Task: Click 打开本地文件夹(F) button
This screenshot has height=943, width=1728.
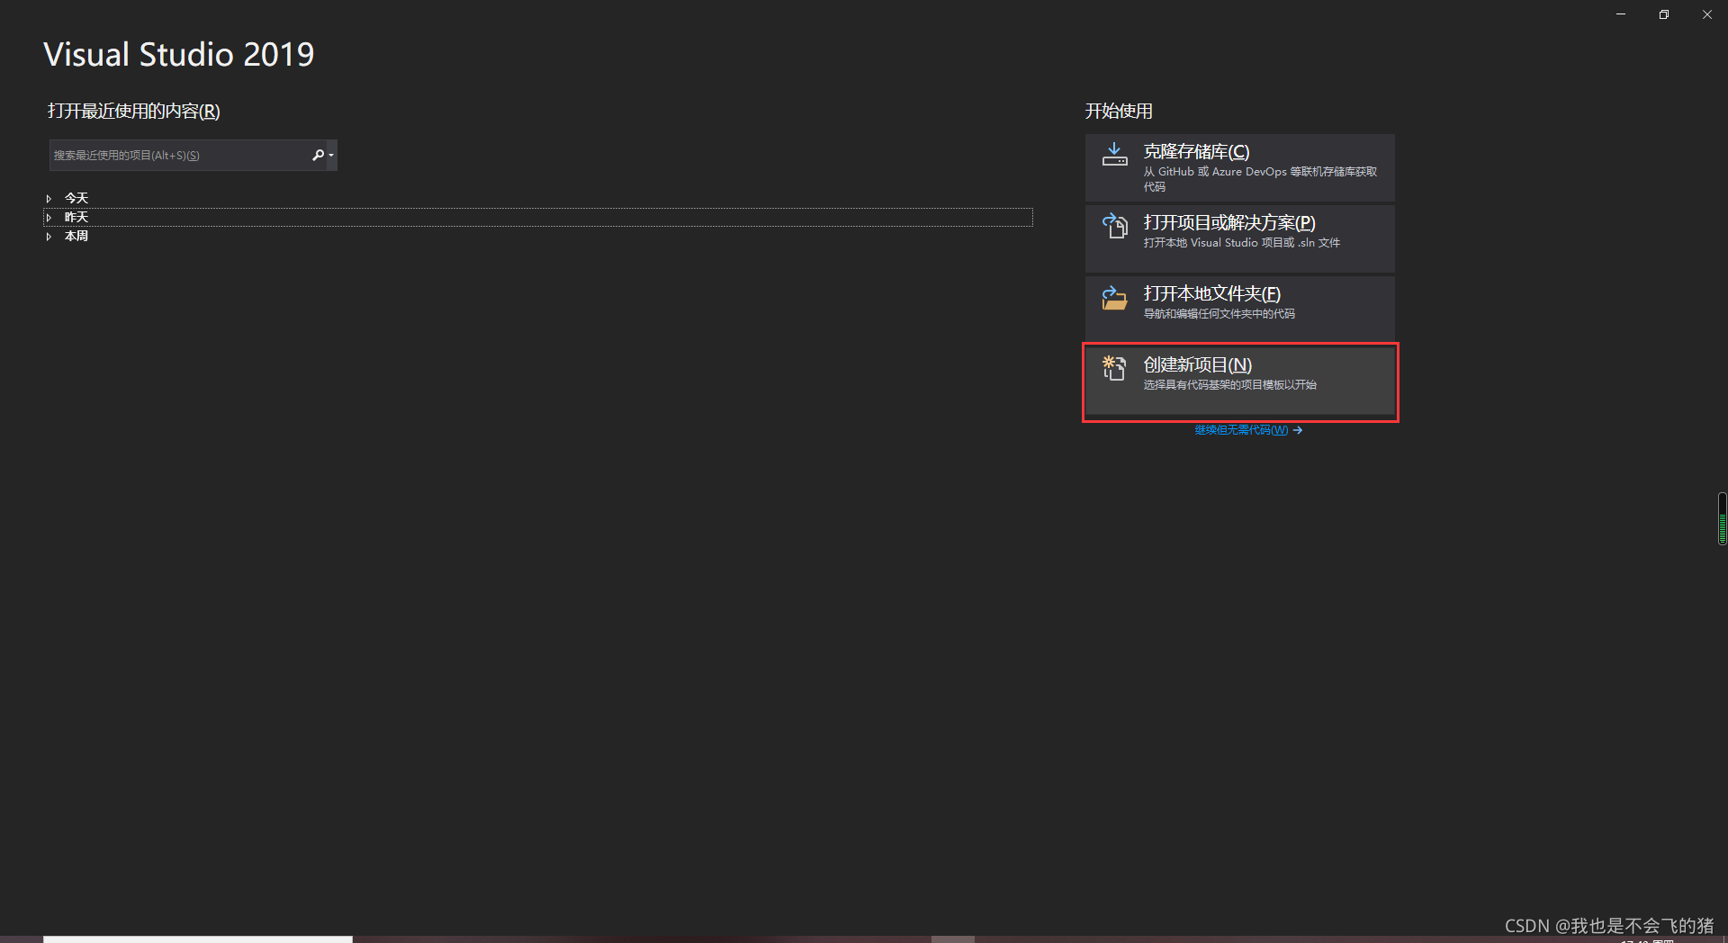Action: pos(1240,310)
